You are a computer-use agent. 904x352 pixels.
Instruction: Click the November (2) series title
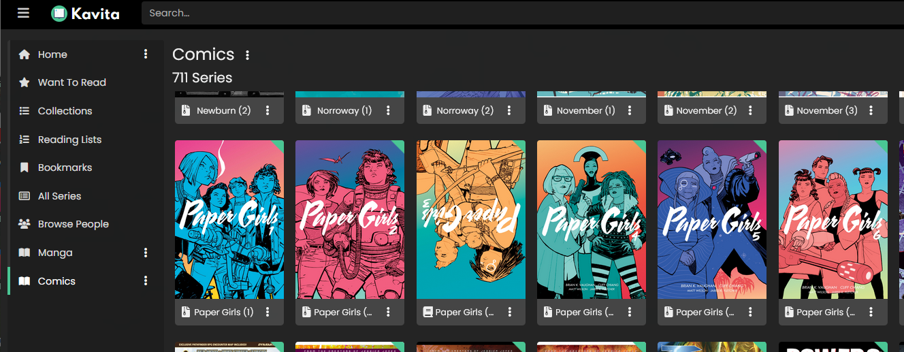(707, 110)
